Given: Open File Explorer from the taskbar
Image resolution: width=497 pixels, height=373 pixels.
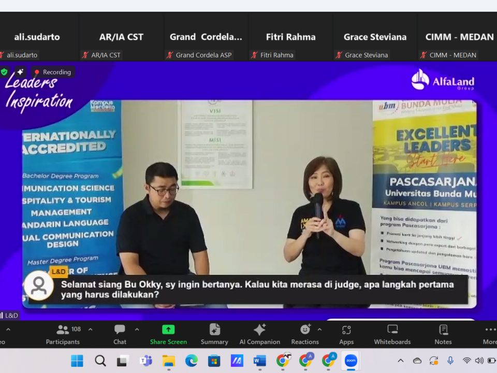Looking at the screenshot, I should click(169, 361).
